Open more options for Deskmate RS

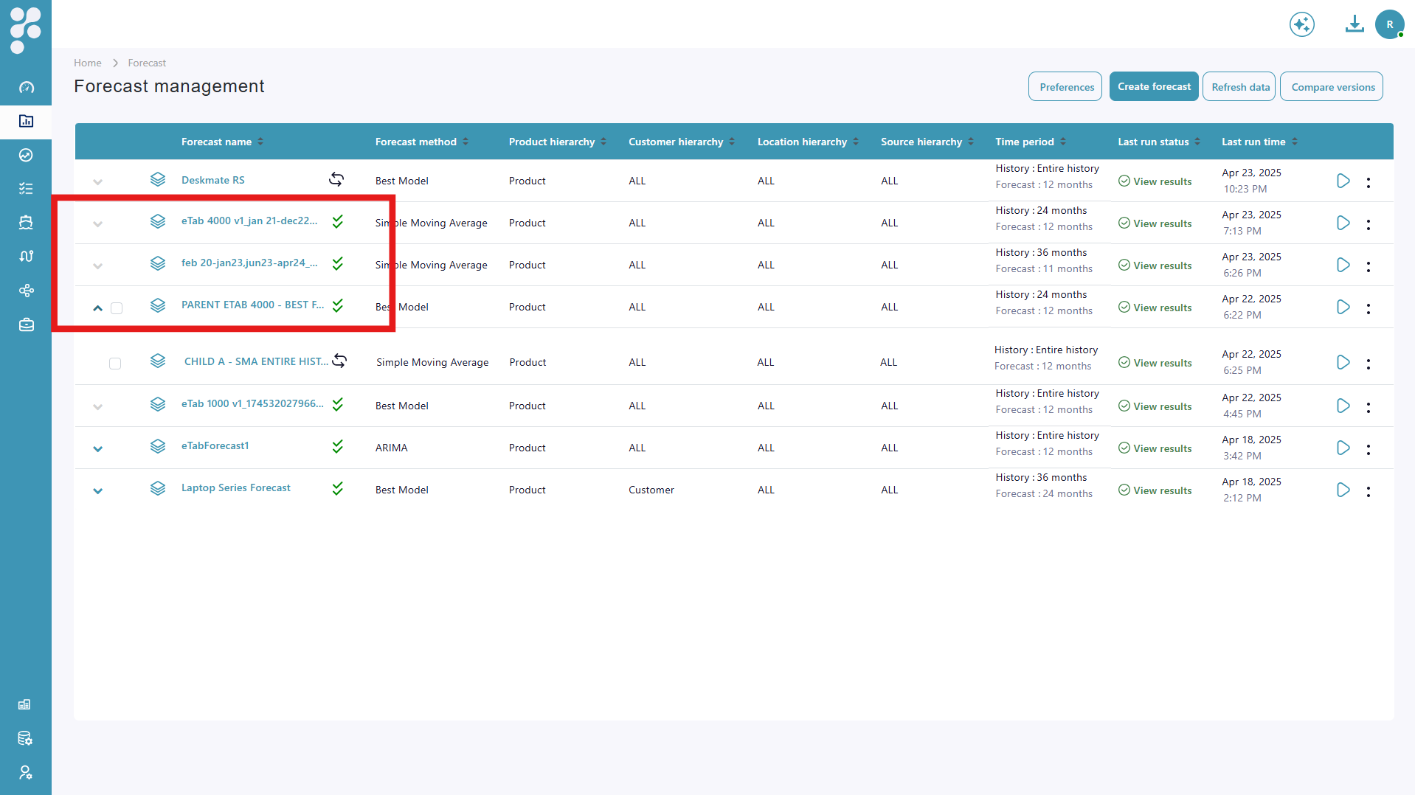[x=1368, y=182]
